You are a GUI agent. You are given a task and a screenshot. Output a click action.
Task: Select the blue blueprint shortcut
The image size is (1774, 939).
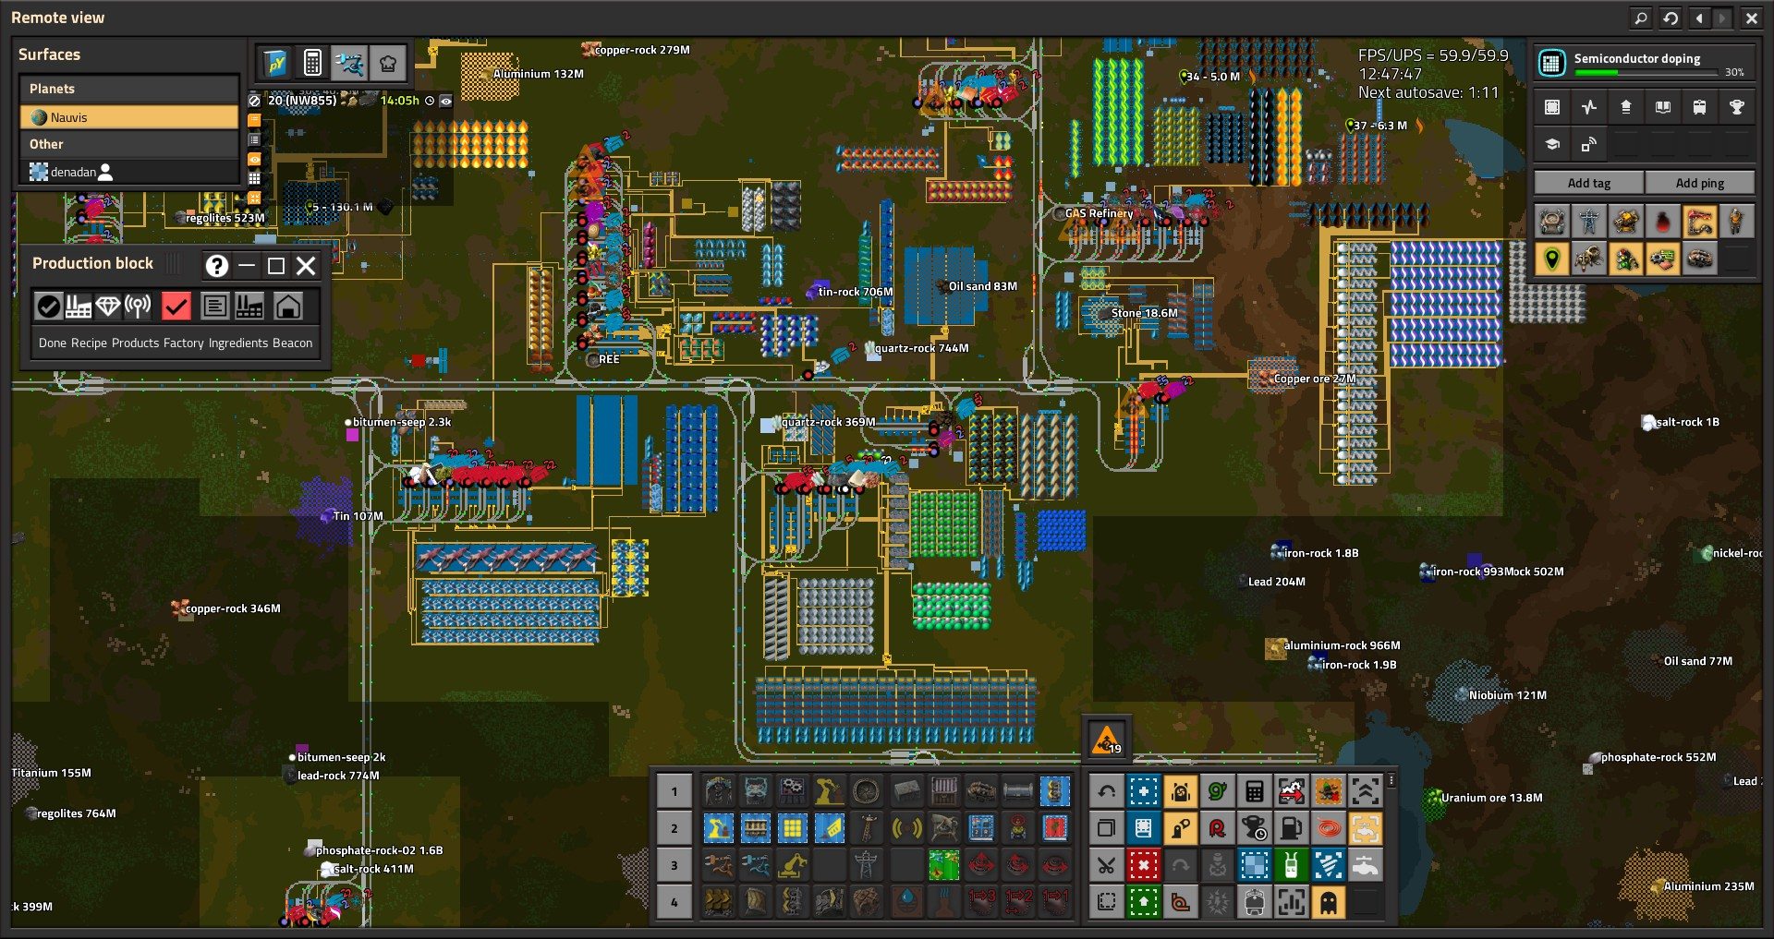point(1143,791)
